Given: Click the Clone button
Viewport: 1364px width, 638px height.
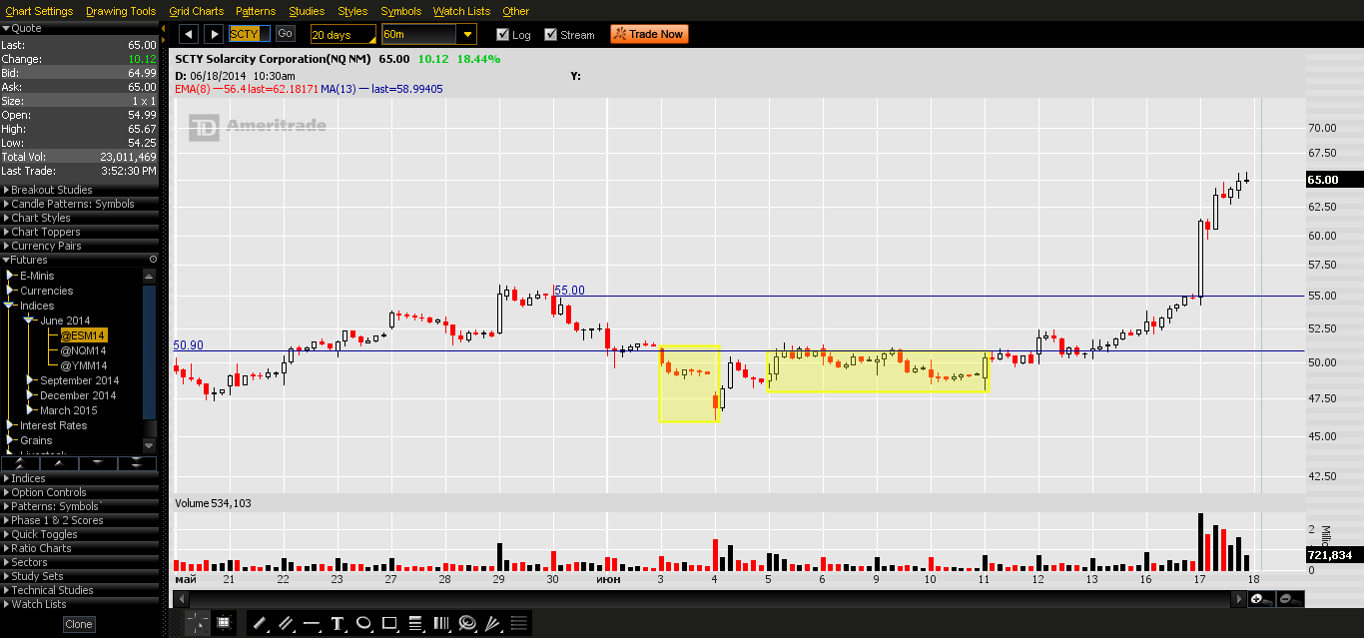Looking at the screenshot, I should tap(79, 624).
